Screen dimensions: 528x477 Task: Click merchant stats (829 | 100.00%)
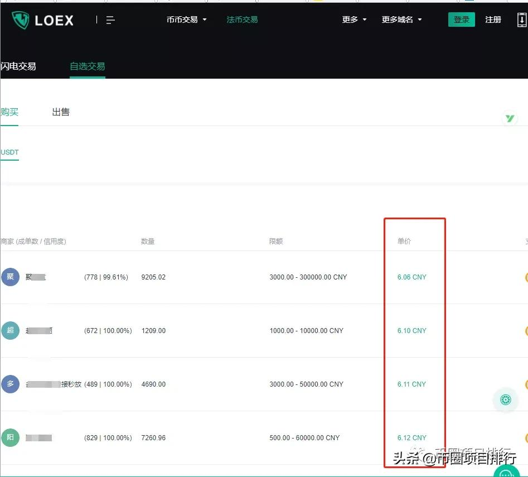tap(108, 437)
